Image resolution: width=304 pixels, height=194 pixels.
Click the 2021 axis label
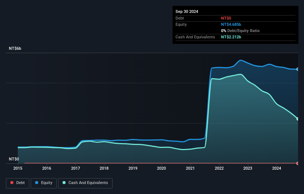click(x=190, y=168)
